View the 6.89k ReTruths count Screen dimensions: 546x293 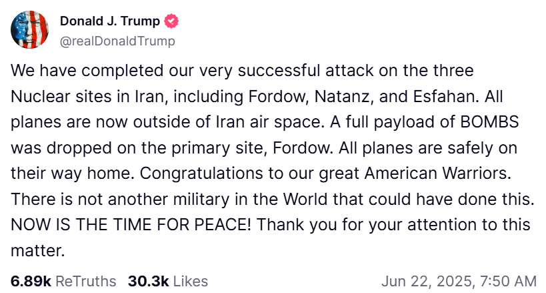tap(31, 281)
